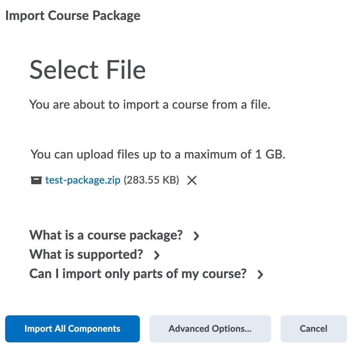Expand the 'What is a course package?' chevron
The image size is (353, 352).
coord(196,236)
